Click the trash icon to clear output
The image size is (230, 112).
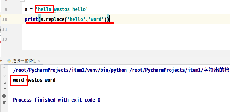(x=4, y=102)
